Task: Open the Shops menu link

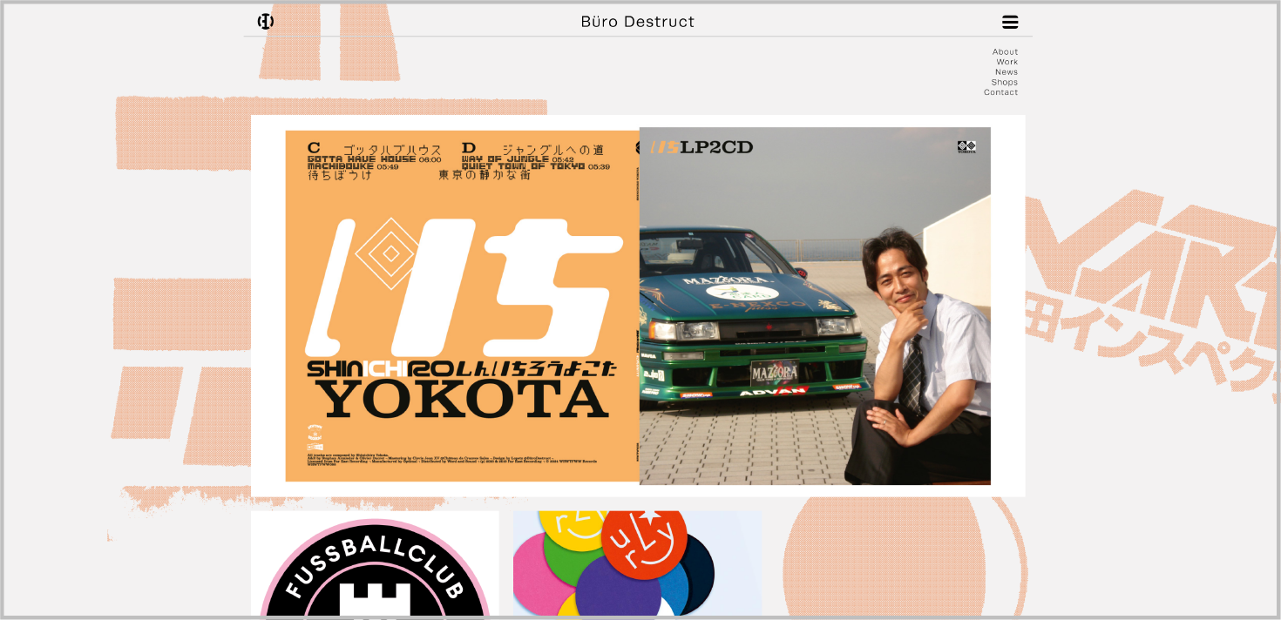Action: (x=1005, y=82)
